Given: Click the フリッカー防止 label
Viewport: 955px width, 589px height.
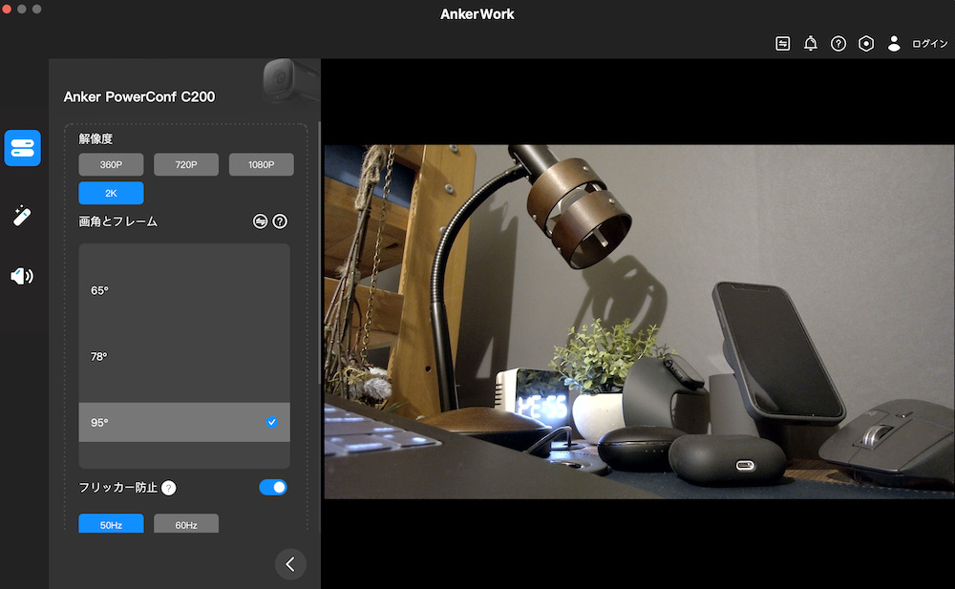Looking at the screenshot, I should coord(118,487).
